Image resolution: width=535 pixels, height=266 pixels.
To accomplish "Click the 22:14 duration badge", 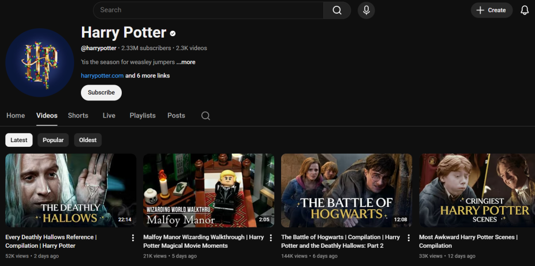I will coord(125,219).
